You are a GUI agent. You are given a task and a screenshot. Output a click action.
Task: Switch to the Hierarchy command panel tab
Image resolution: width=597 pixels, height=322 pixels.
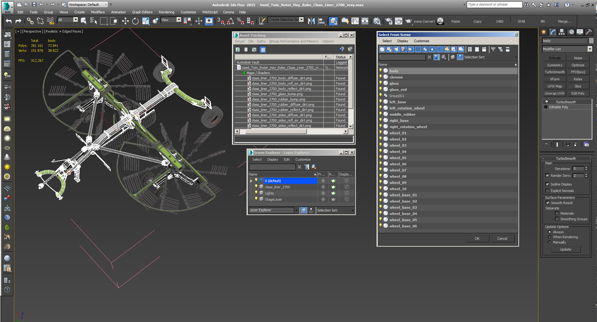[x=562, y=32]
